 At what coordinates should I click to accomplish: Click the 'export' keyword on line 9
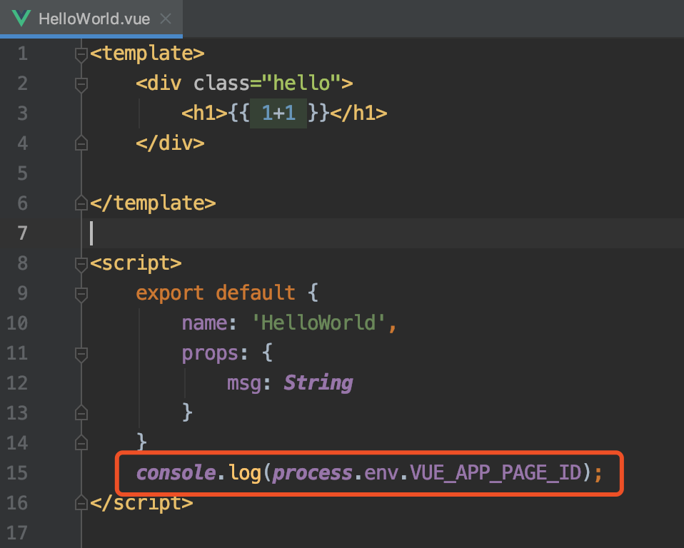(x=170, y=293)
